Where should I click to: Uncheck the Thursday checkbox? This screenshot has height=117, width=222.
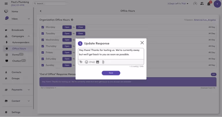click(42, 46)
